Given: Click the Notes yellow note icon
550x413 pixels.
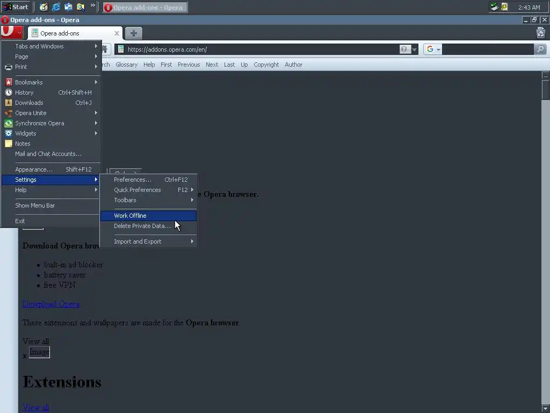Looking at the screenshot, I should pyautogui.click(x=9, y=144).
